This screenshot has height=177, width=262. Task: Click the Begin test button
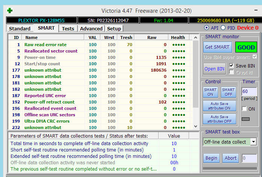tap(211, 158)
